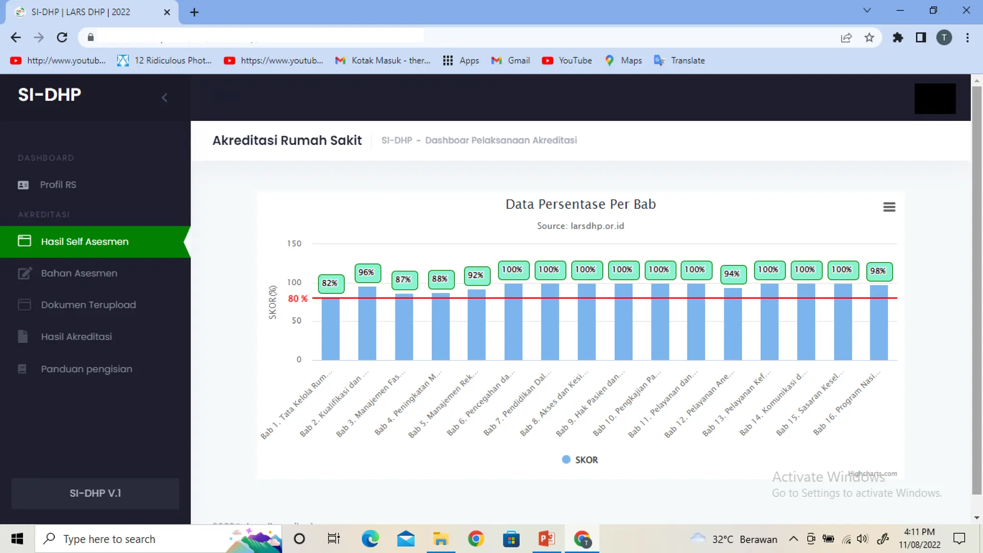Image resolution: width=983 pixels, height=553 pixels.
Task: Open the Highcharts chart context menu icon
Action: point(889,207)
